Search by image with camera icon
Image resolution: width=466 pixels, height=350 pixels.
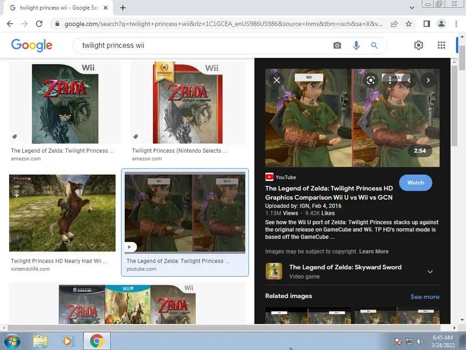click(337, 46)
